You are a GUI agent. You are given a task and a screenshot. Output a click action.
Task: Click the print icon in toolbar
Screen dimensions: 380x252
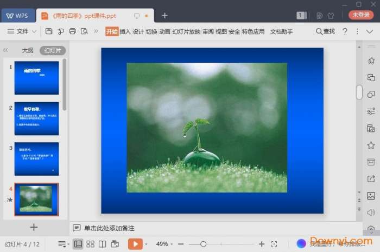(x=72, y=31)
